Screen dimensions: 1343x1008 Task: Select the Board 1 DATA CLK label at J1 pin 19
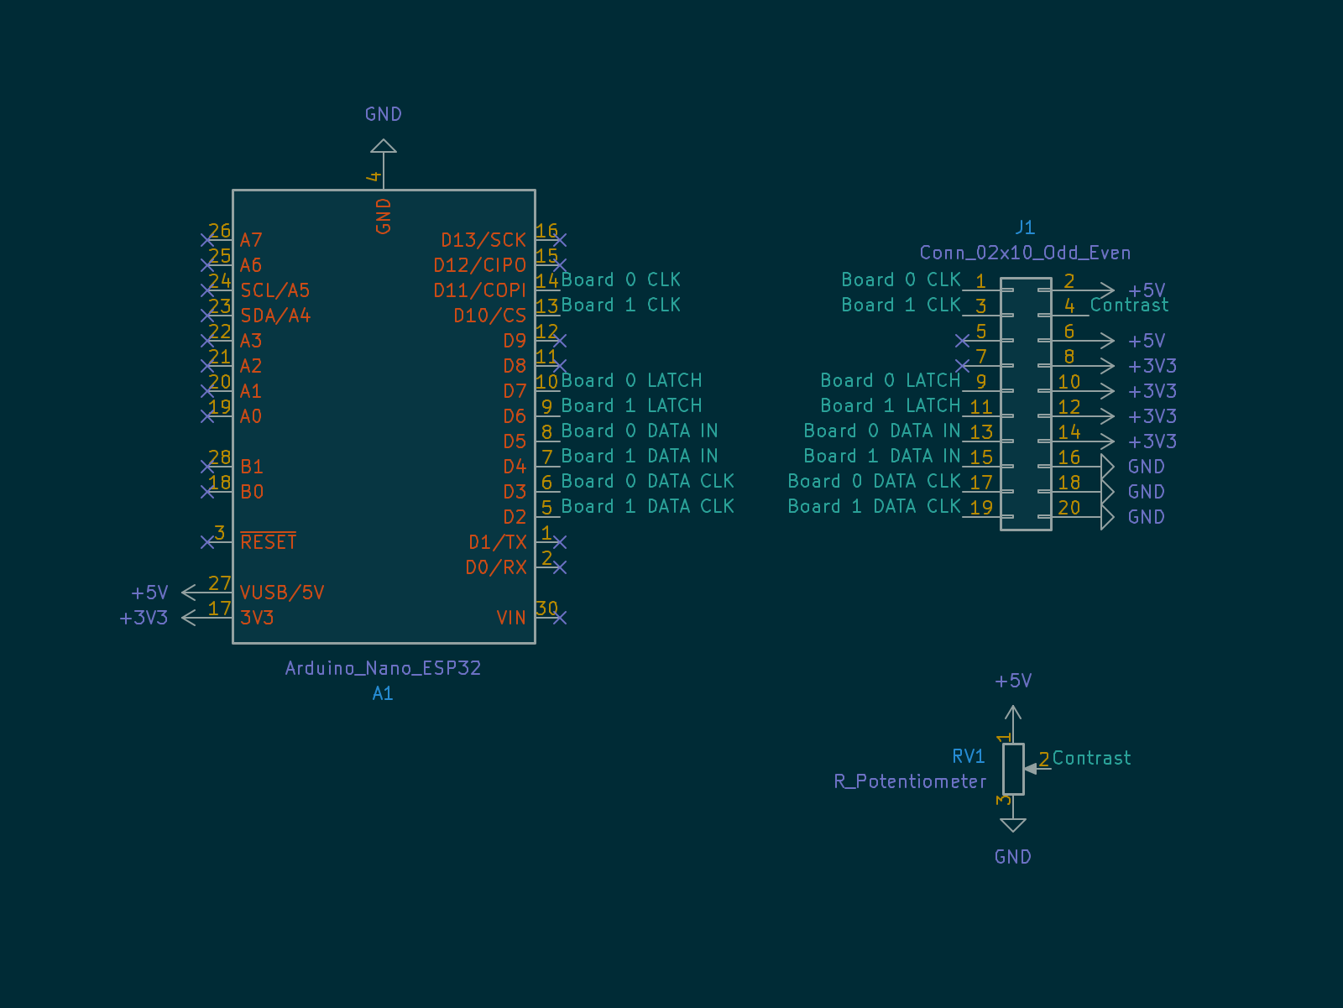coord(874,506)
